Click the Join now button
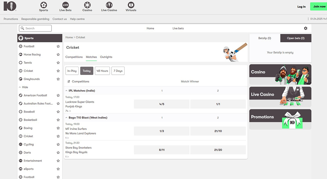 (x=319, y=6)
